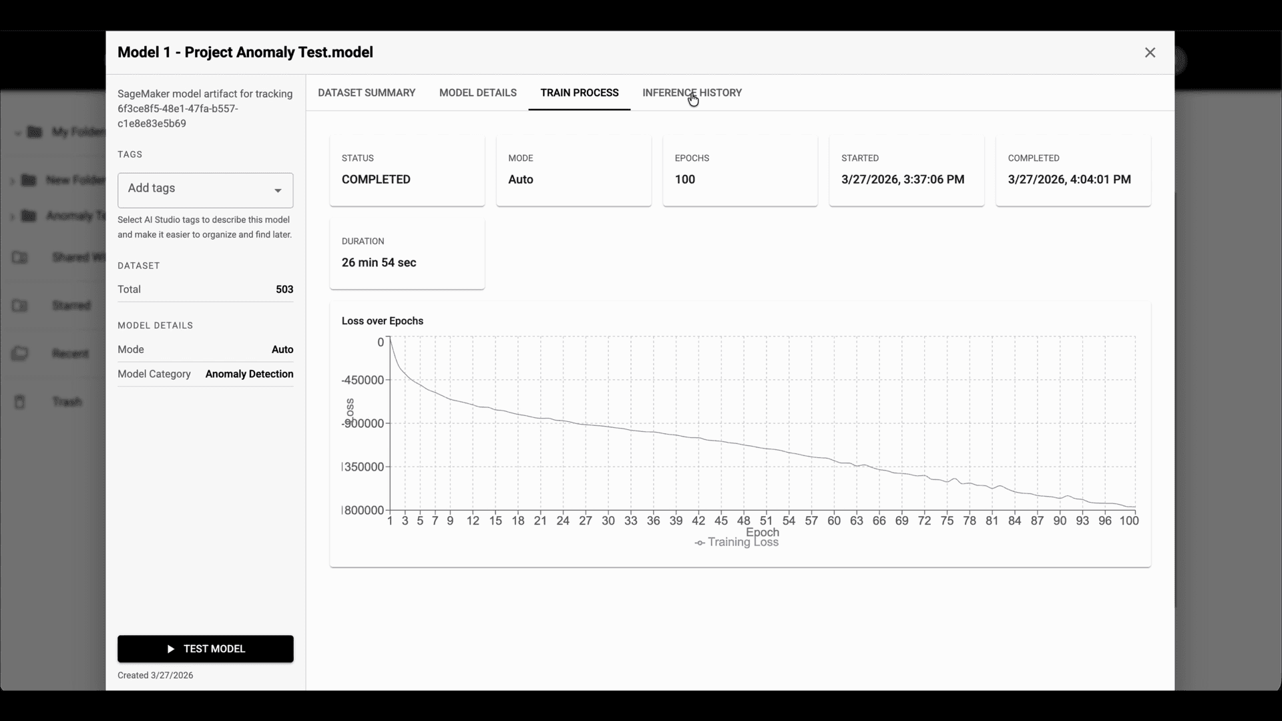1282x721 pixels.
Task: Click the New Folder folder icon
Action: pyautogui.click(x=29, y=180)
